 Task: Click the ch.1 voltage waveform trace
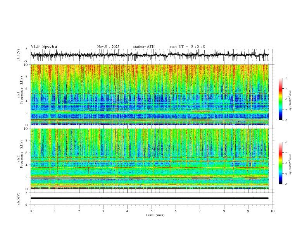149,55
